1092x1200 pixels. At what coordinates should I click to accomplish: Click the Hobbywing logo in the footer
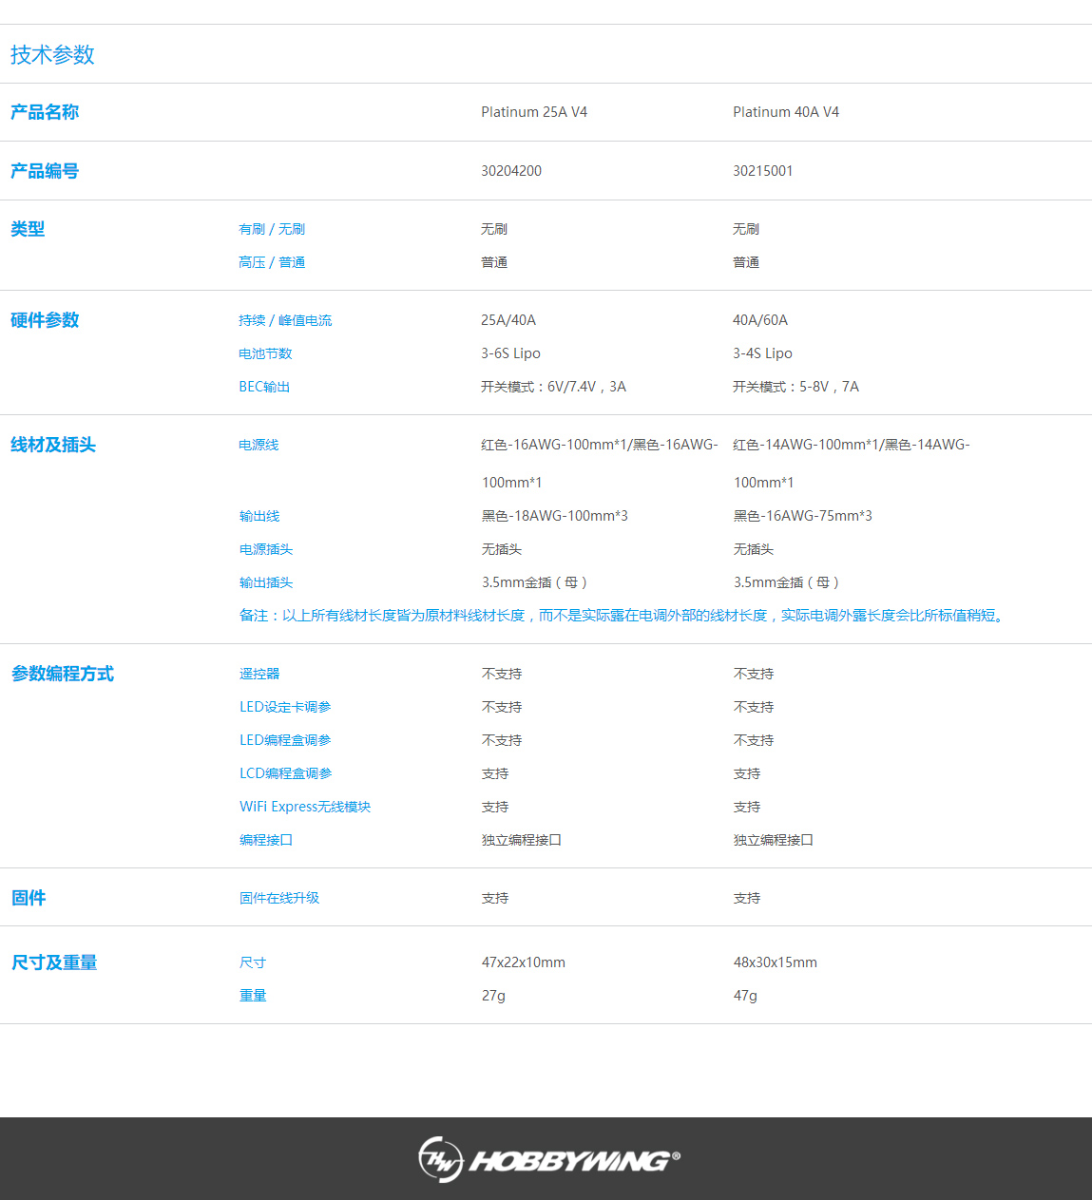pos(549,1159)
